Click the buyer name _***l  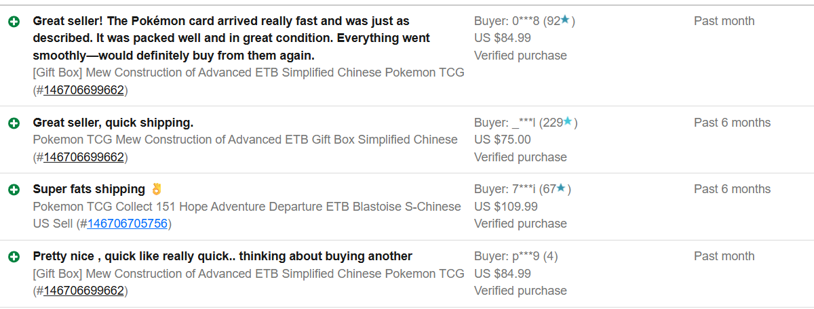pyautogui.click(x=524, y=123)
